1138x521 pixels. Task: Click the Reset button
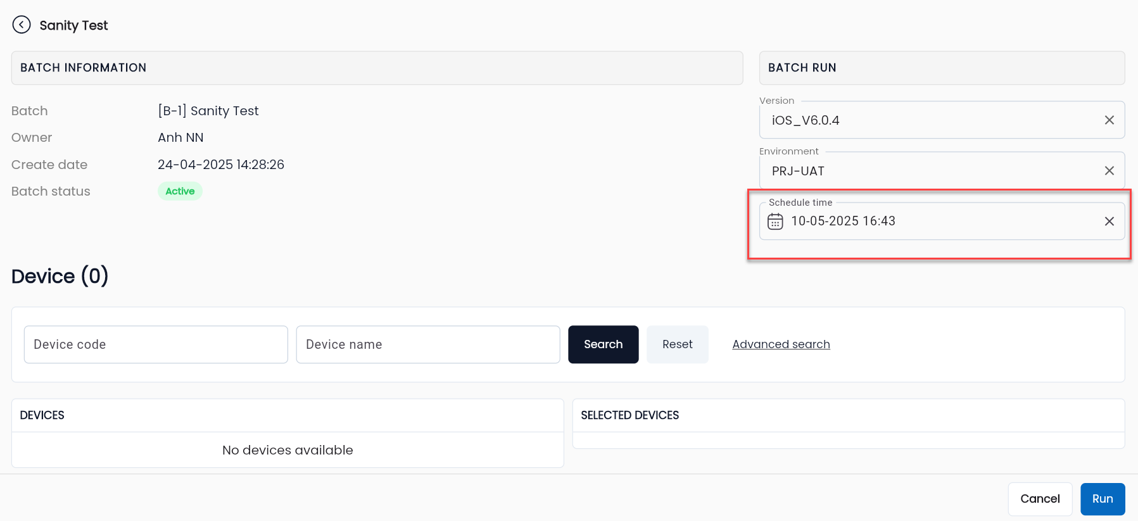pyautogui.click(x=678, y=344)
